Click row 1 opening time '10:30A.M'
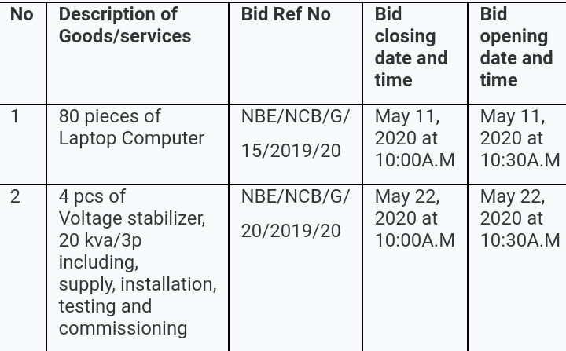The width and height of the screenshot is (566, 351). [520, 160]
